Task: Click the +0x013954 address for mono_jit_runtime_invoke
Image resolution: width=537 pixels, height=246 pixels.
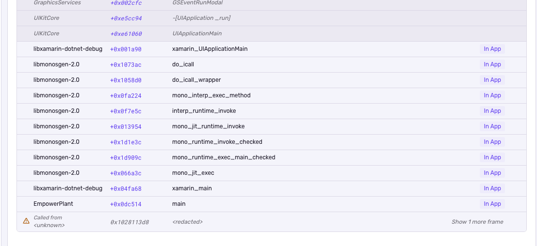Action: (x=126, y=127)
